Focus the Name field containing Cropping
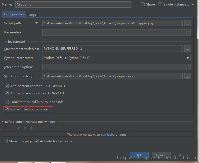 coord(73,4)
